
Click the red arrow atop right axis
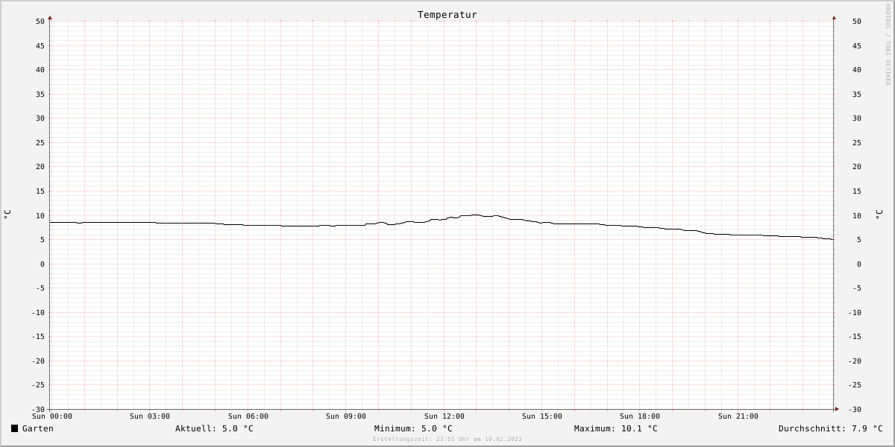(x=834, y=17)
